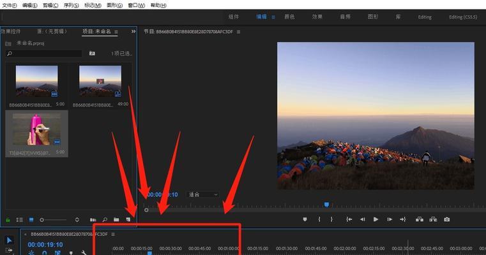The image size is (486, 255).
Task: Open the 编辑(E) menu
Action: [x=30, y=5]
